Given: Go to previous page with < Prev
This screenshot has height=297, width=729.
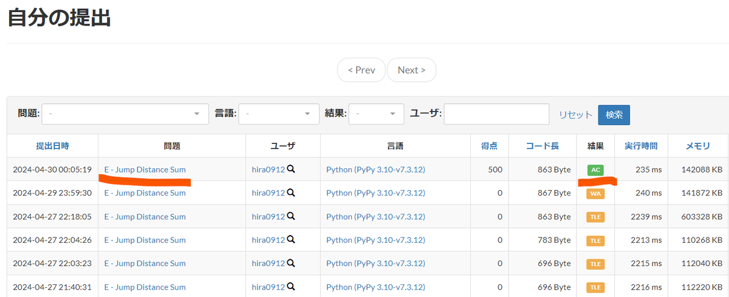Looking at the screenshot, I should (x=361, y=70).
